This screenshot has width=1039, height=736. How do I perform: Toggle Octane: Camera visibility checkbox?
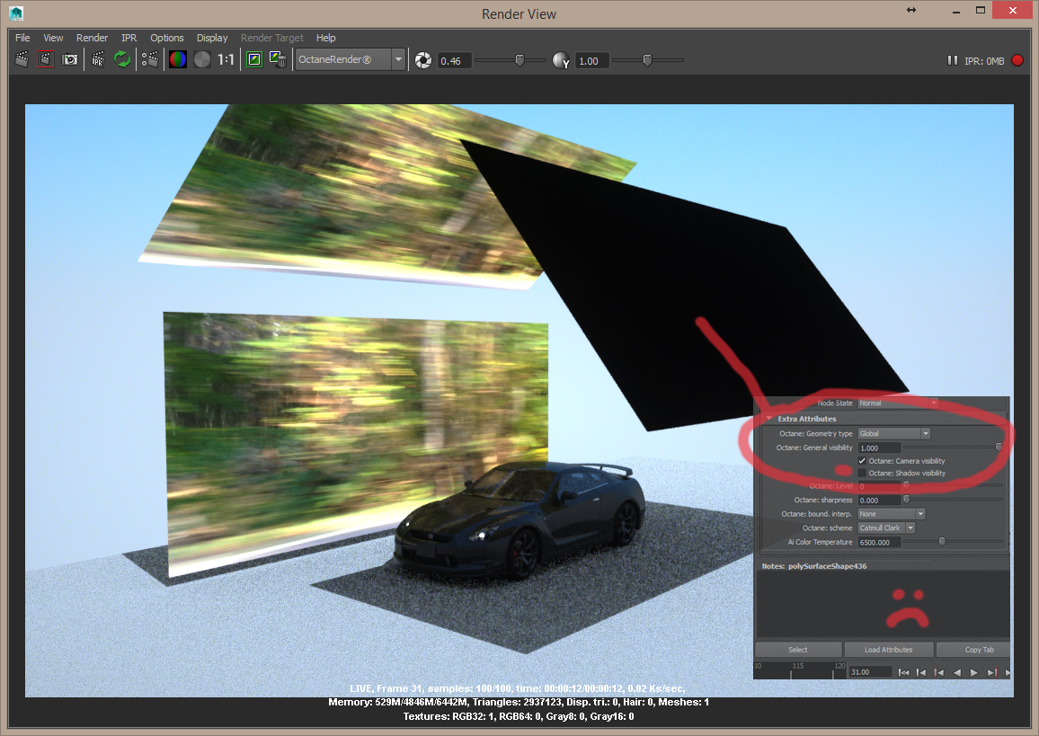[x=862, y=460]
